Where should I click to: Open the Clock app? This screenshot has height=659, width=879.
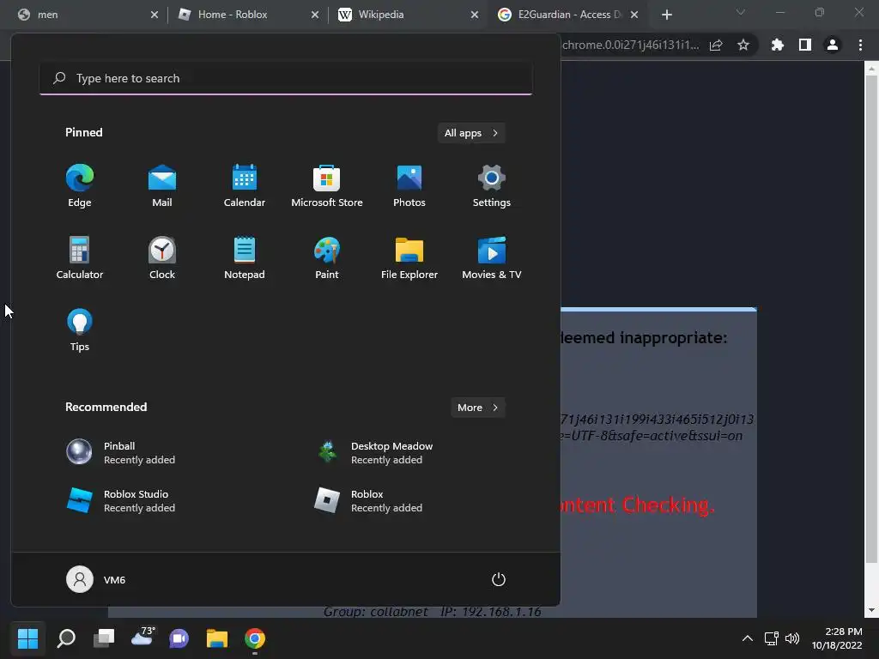tap(162, 257)
